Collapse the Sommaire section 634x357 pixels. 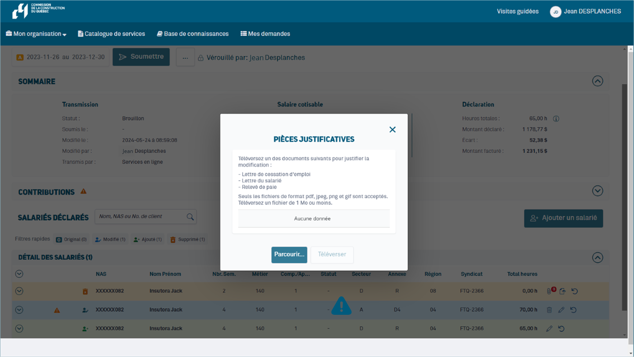597,81
